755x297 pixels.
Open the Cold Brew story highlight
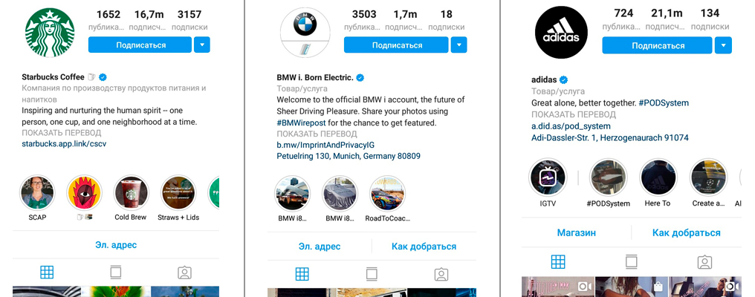tap(131, 192)
